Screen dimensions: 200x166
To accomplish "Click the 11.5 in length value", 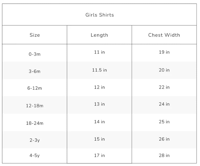I will click(99, 70).
